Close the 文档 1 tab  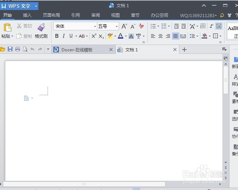175,50
